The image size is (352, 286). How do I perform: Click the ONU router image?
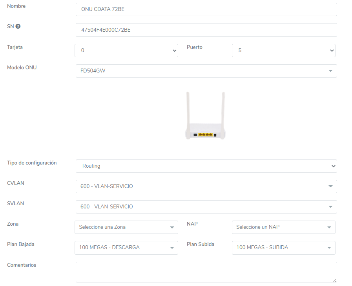(205, 116)
